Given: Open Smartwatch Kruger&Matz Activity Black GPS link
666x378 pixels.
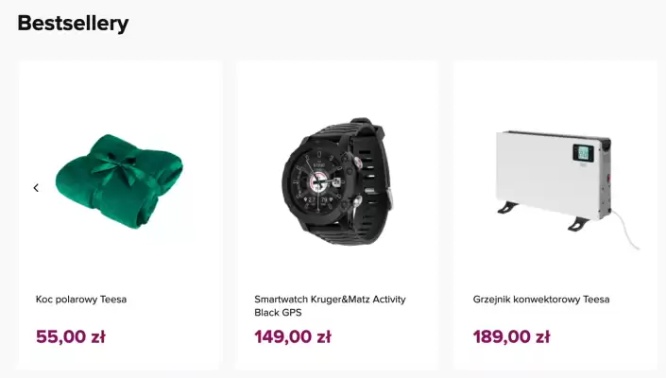Looking at the screenshot, I should 330,306.
